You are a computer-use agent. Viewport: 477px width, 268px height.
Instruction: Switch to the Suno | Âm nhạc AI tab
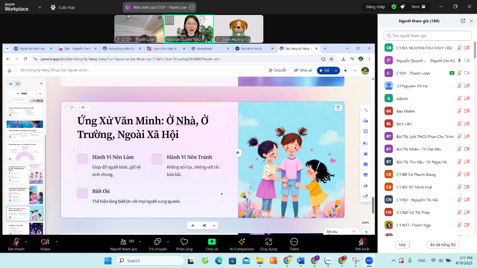(x=165, y=48)
